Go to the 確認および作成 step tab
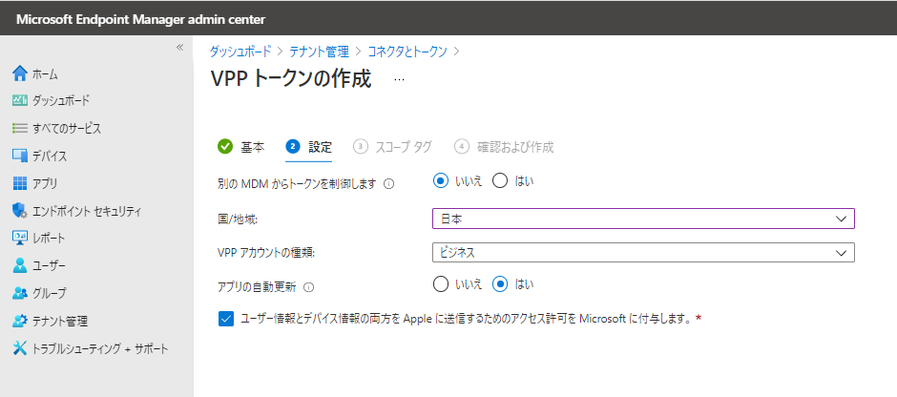This screenshot has height=397, width=897. pos(504,147)
